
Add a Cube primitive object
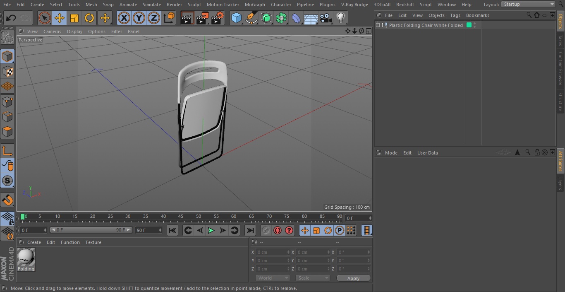click(x=236, y=18)
